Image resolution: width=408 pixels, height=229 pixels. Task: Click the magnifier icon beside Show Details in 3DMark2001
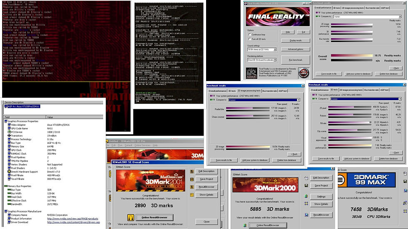tap(192, 195)
